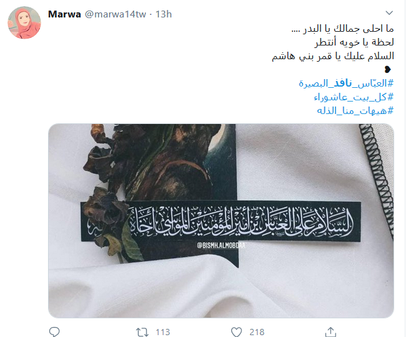Retweet this post via retweet icon
406x337 pixels.
[142, 332]
